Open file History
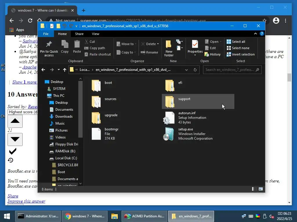 [x=213, y=54]
